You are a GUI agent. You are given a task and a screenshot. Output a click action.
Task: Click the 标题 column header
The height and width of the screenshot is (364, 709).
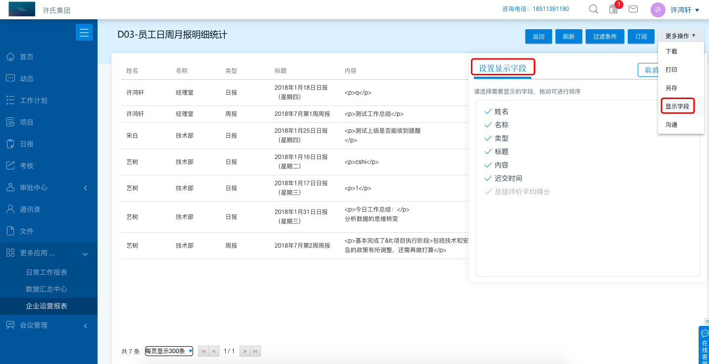pyautogui.click(x=281, y=71)
